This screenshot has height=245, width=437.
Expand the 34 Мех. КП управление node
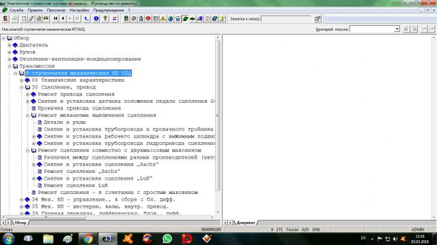tap(21, 199)
